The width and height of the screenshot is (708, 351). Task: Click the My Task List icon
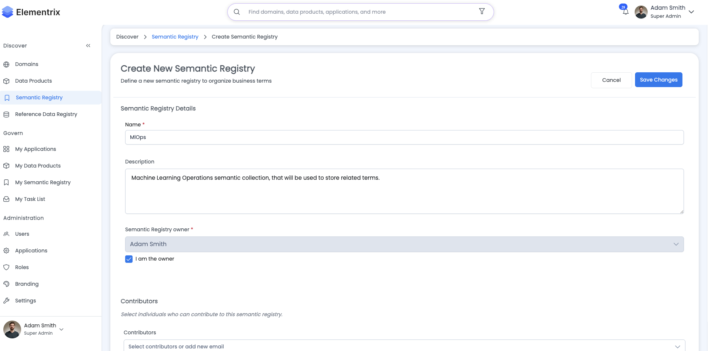6,199
